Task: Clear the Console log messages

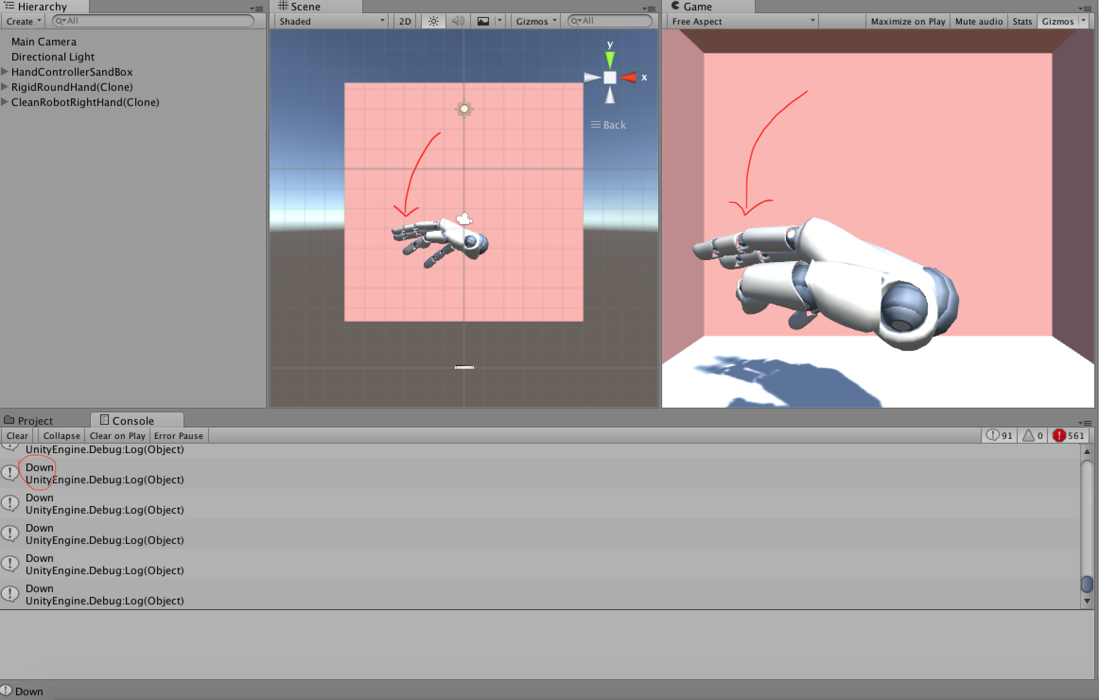Action: click(x=17, y=435)
